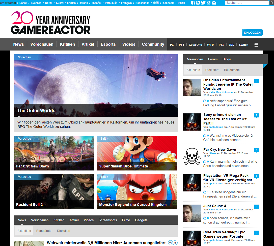Open the Twitter bird icon
The image size is (274, 246).
click(203, 3)
